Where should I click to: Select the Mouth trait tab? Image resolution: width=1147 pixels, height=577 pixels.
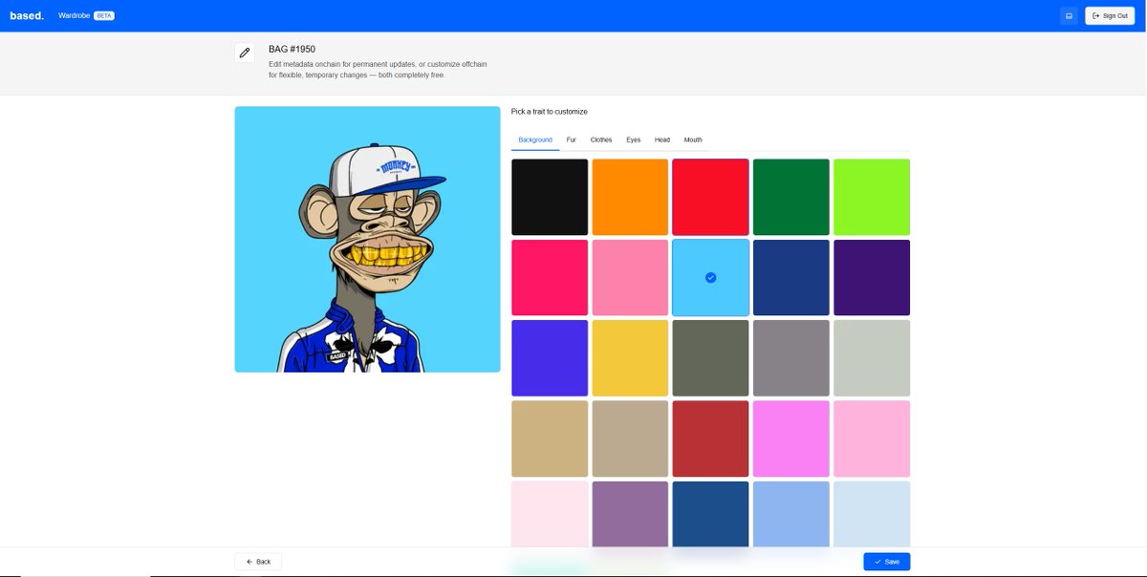(x=693, y=139)
